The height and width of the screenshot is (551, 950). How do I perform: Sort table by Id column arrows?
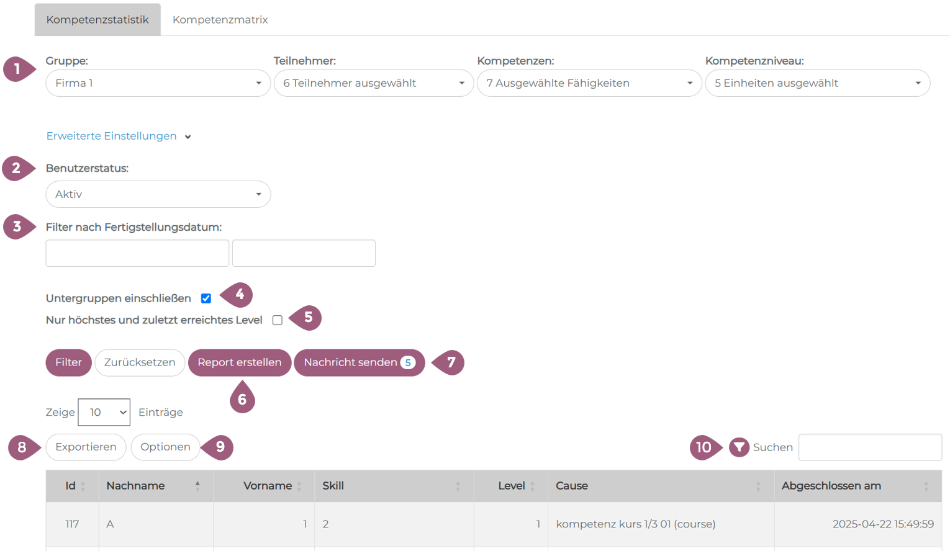click(83, 486)
